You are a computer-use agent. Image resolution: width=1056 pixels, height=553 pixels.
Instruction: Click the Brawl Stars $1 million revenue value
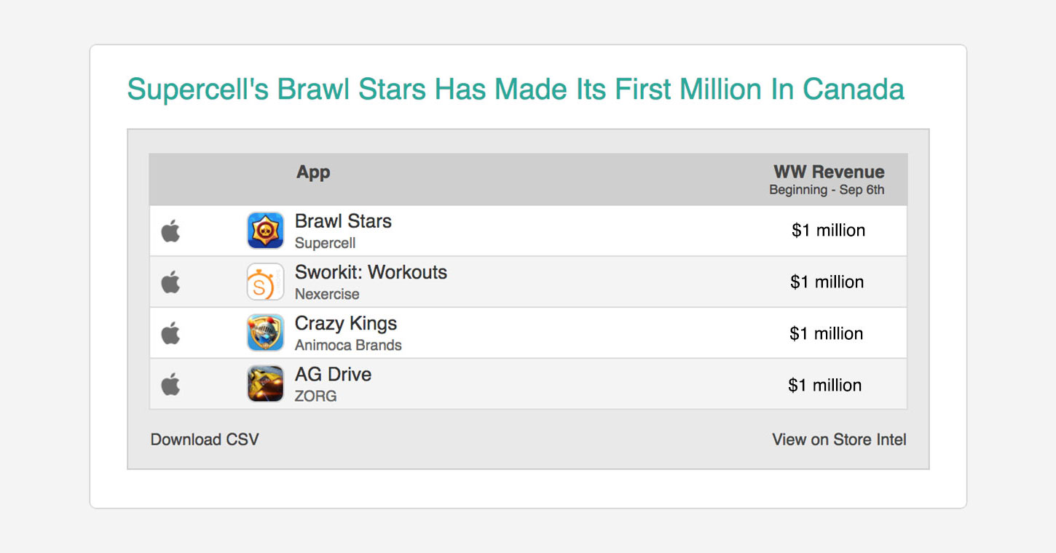[829, 231]
